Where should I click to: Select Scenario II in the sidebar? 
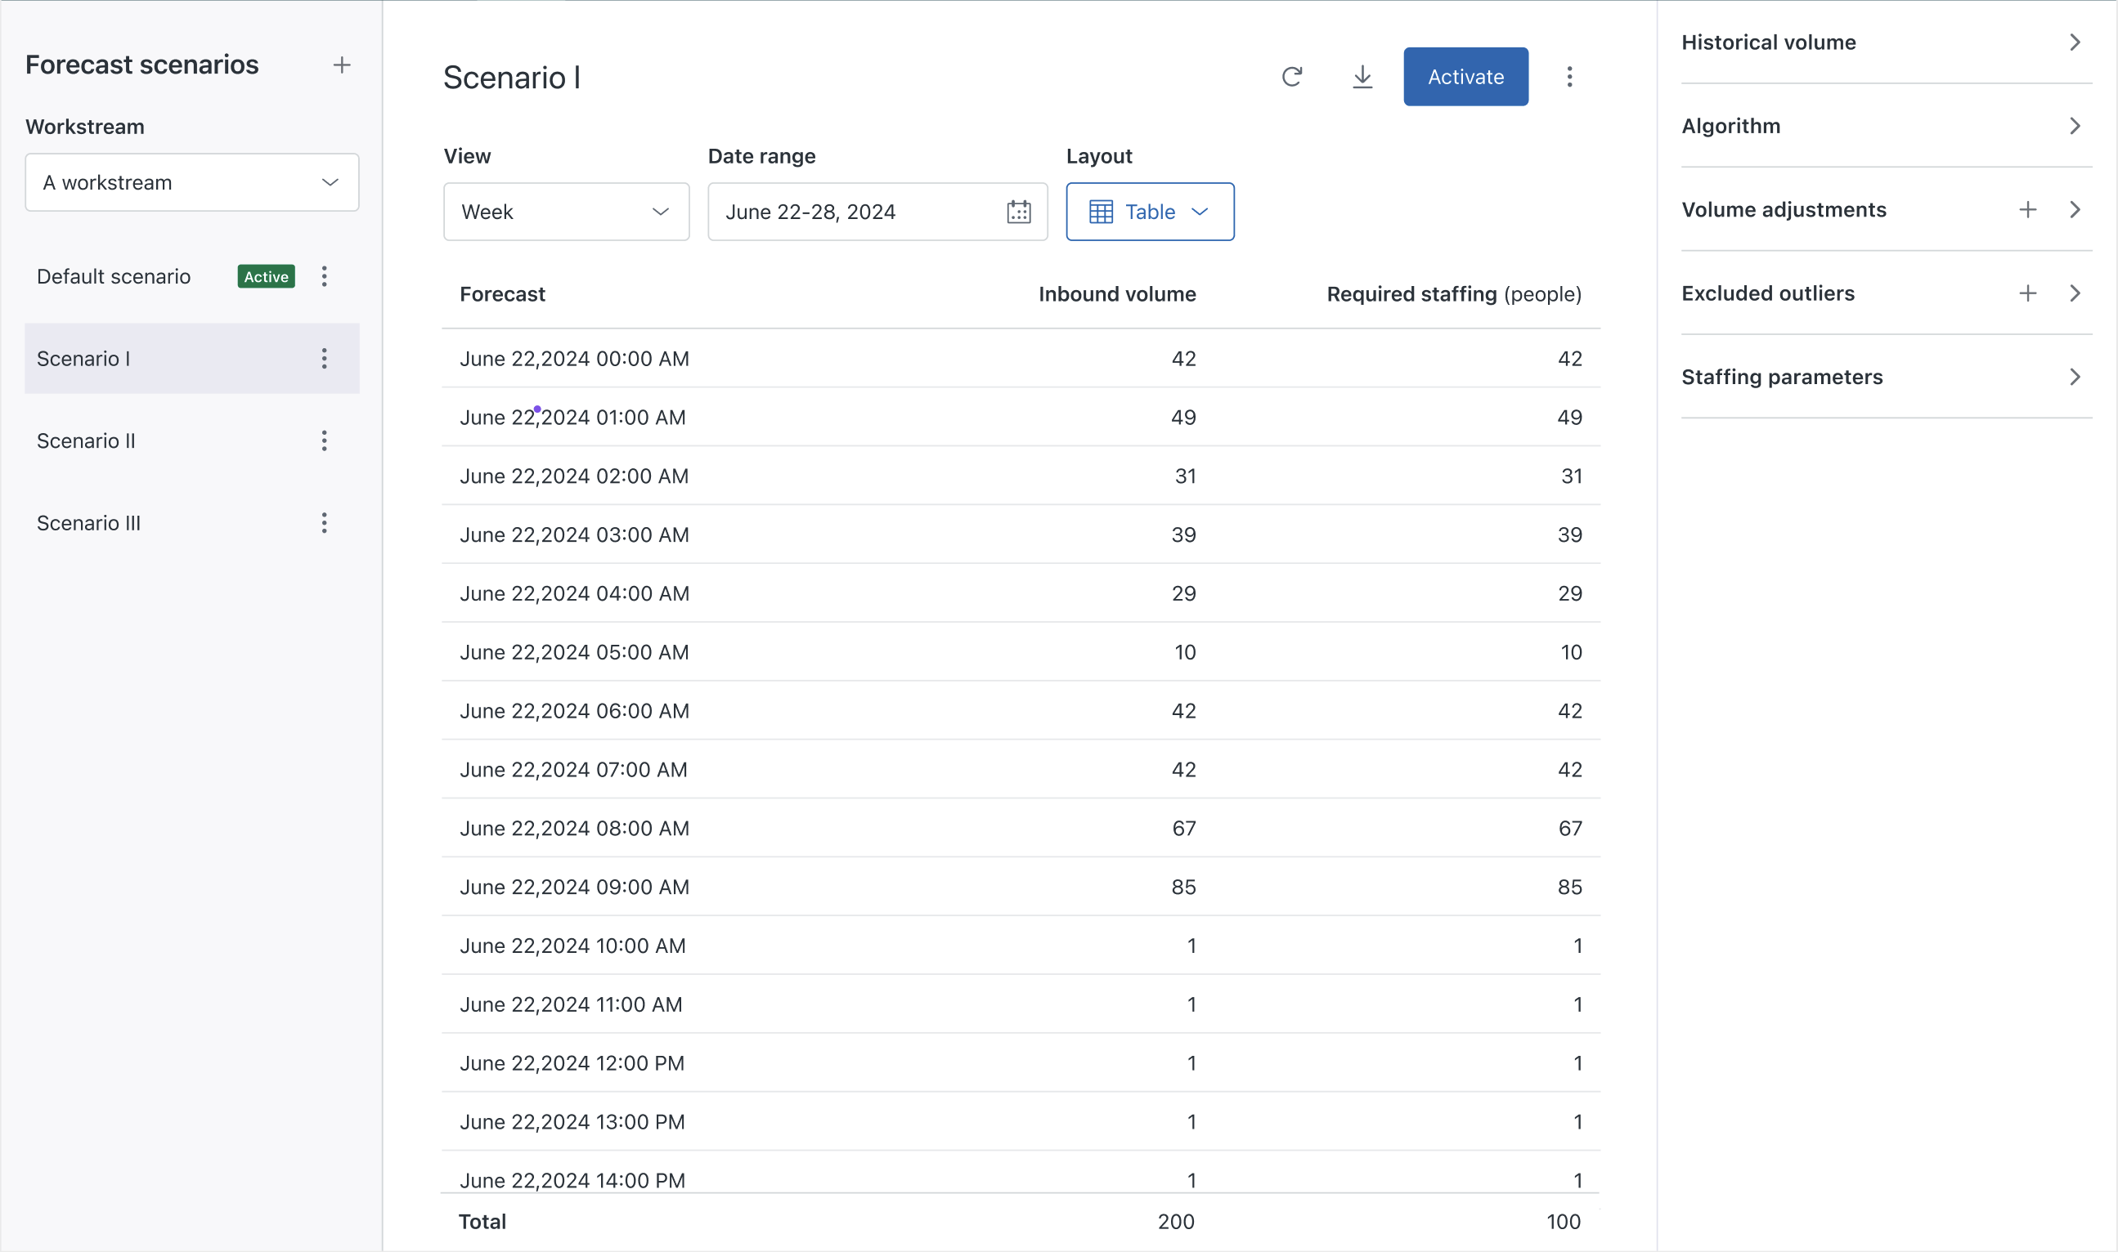[86, 440]
